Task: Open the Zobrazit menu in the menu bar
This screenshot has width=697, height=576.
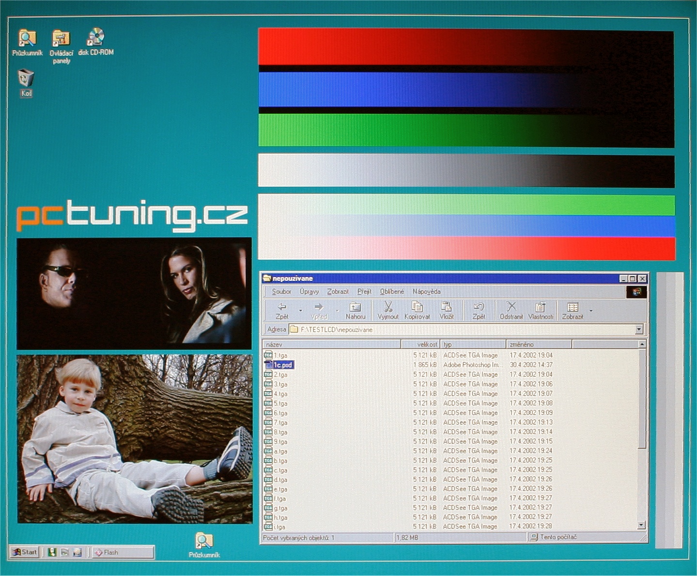Action: click(x=338, y=292)
